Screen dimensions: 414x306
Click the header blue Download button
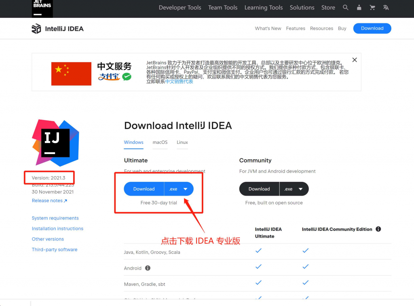[372, 28]
